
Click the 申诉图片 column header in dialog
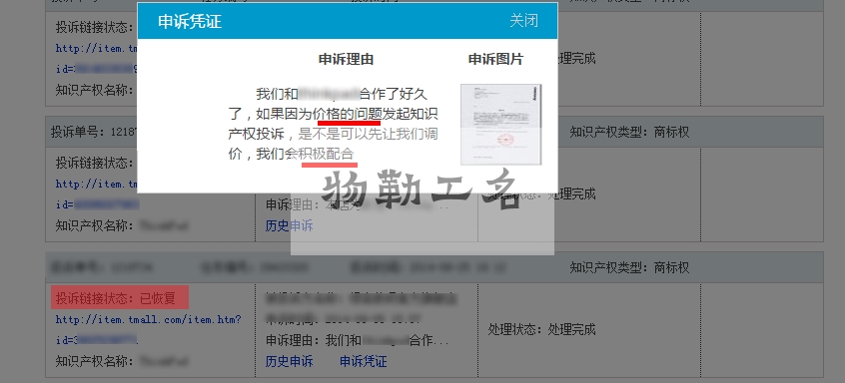click(495, 59)
